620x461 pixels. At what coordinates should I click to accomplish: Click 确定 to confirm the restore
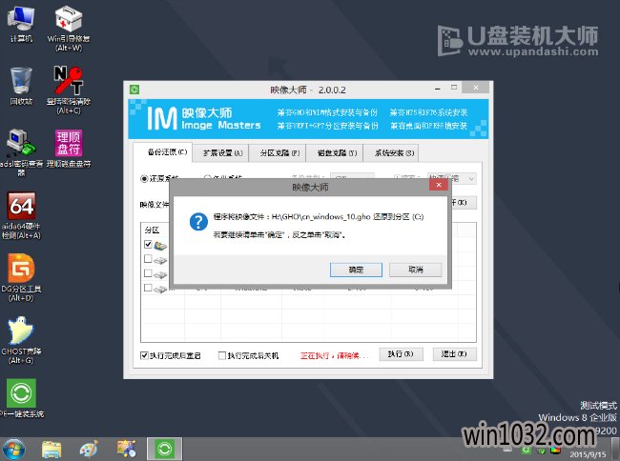(357, 270)
